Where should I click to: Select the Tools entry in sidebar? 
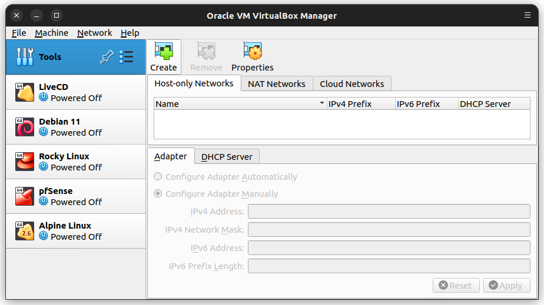click(x=75, y=57)
